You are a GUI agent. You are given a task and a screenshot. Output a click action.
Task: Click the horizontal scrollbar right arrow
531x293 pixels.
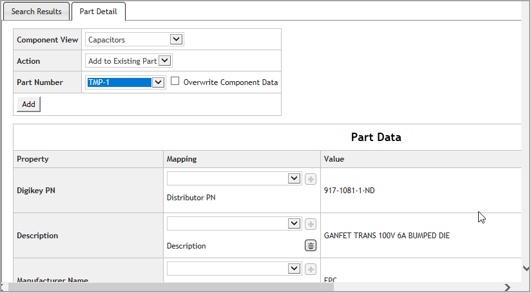pyautogui.click(x=507, y=287)
